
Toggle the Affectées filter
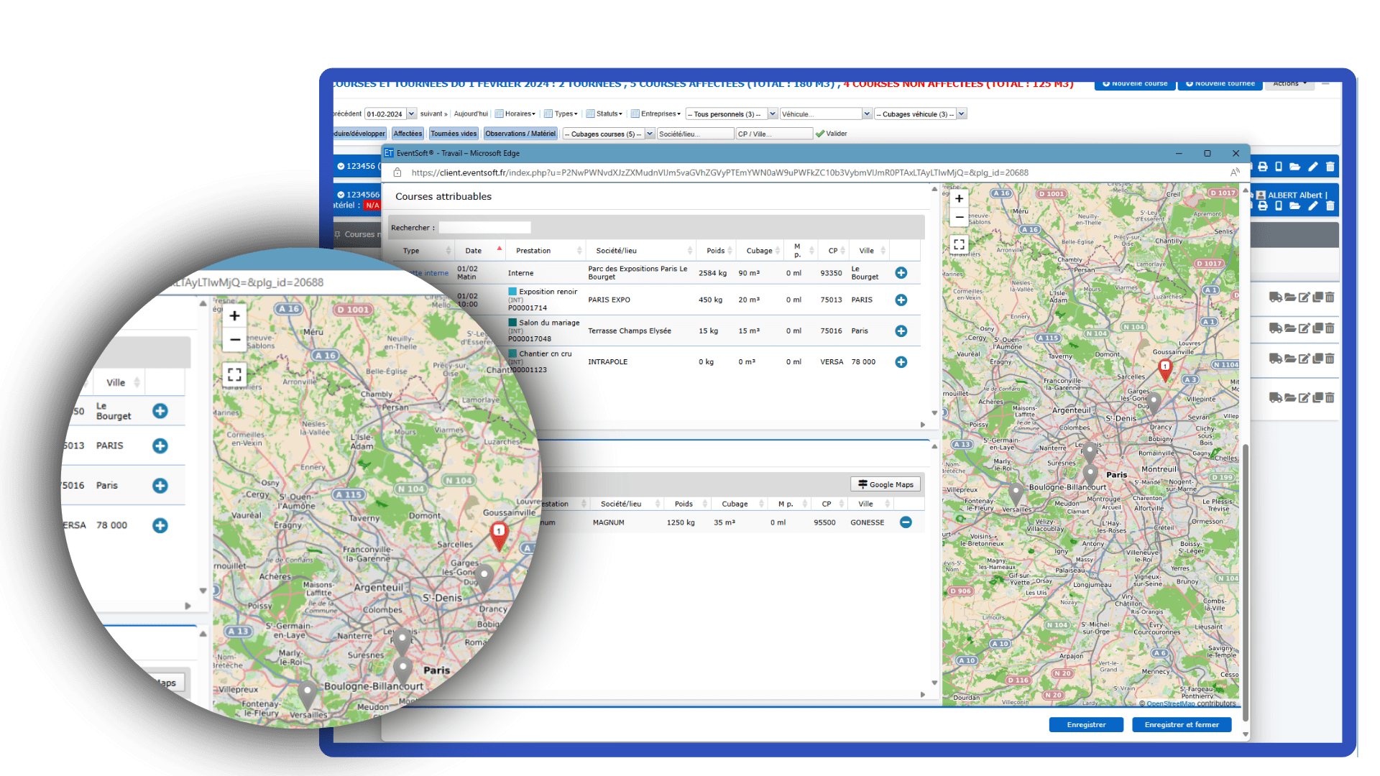408,134
